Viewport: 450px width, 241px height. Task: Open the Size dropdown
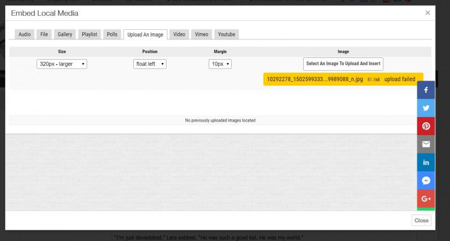[62, 64]
